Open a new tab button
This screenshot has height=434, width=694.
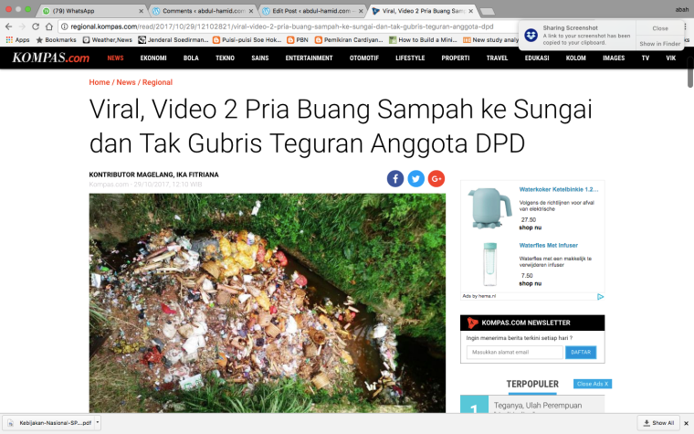[x=487, y=12]
